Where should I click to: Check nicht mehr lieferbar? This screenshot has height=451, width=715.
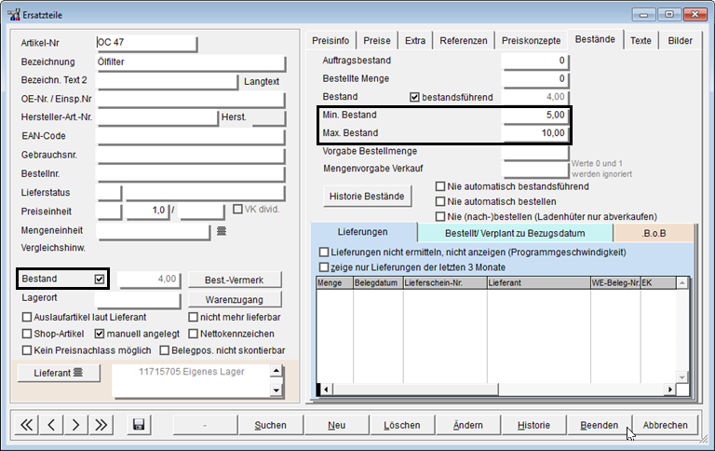pos(193,317)
